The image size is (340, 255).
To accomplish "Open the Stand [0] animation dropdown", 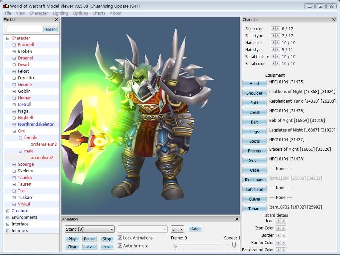I will point(89,229).
